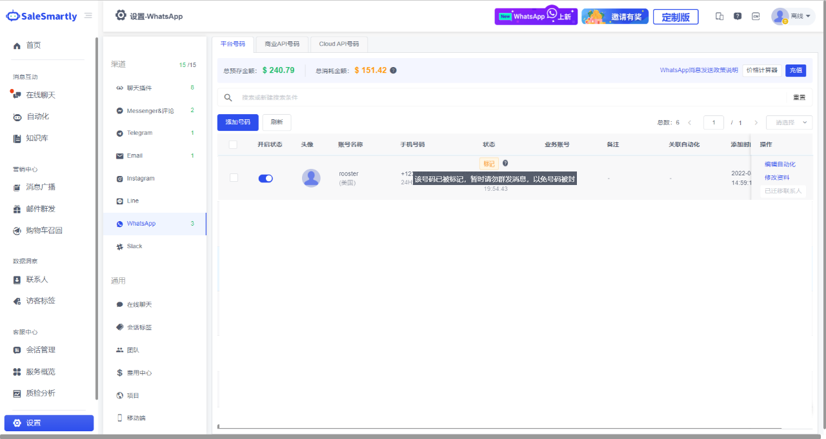Click the help question mark icon in header

pyautogui.click(x=738, y=16)
